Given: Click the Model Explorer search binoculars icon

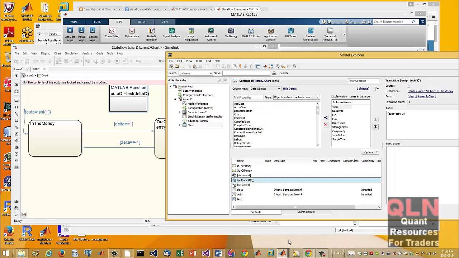Looking at the screenshot, I should pyautogui.click(x=274, y=73).
